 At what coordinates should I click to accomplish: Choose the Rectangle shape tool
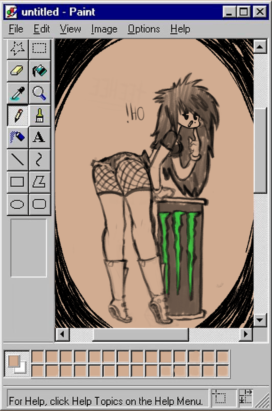(18, 182)
